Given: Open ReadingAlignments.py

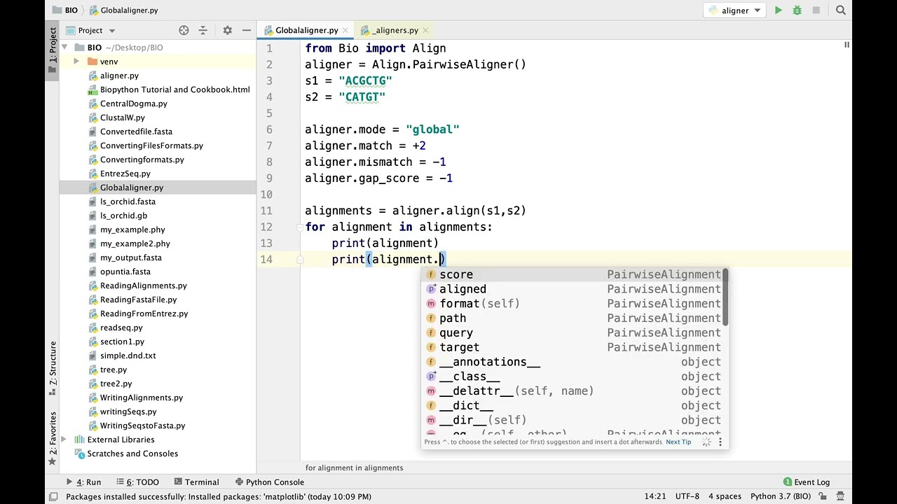Looking at the screenshot, I should (143, 286).
